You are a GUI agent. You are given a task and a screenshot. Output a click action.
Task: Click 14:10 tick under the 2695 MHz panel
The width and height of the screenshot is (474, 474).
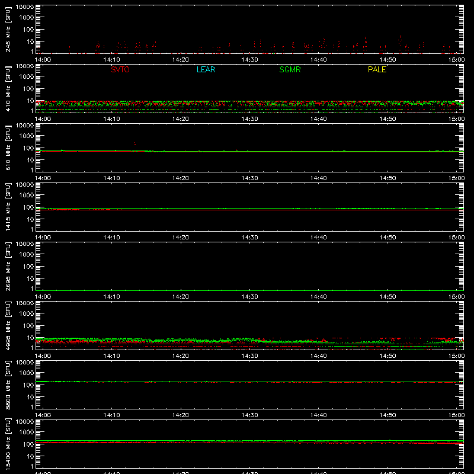[x=111, y=297]
